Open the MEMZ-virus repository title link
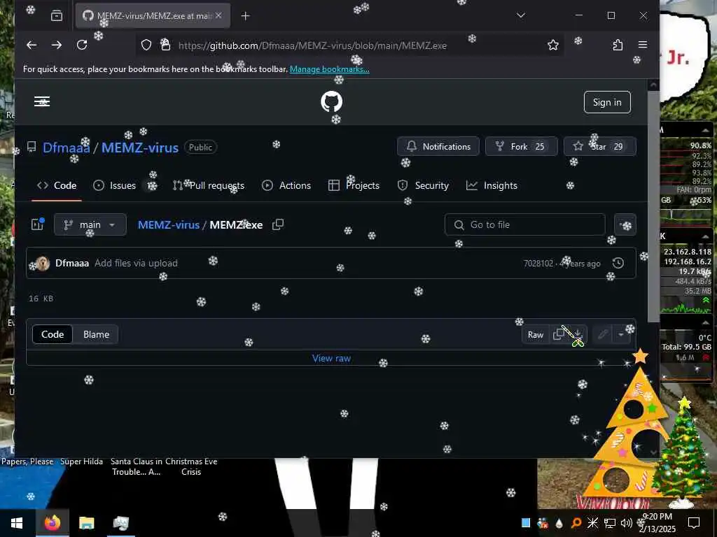Screen dimensions: 717x537 click(x=140, y=148)
